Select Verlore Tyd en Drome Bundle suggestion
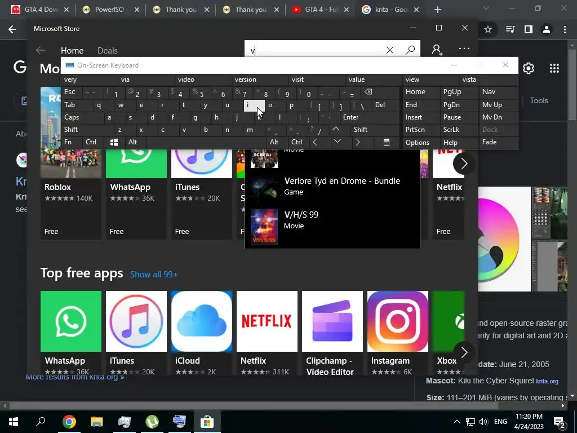Image resolution: width=577 pixels, height=433 pixels. click(x=332, y=186)
